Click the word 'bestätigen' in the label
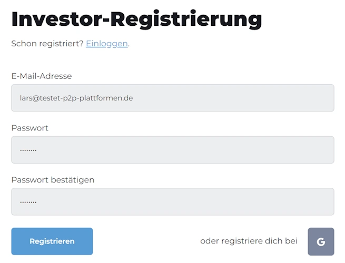Screen dimensions: 345x263 73,180
